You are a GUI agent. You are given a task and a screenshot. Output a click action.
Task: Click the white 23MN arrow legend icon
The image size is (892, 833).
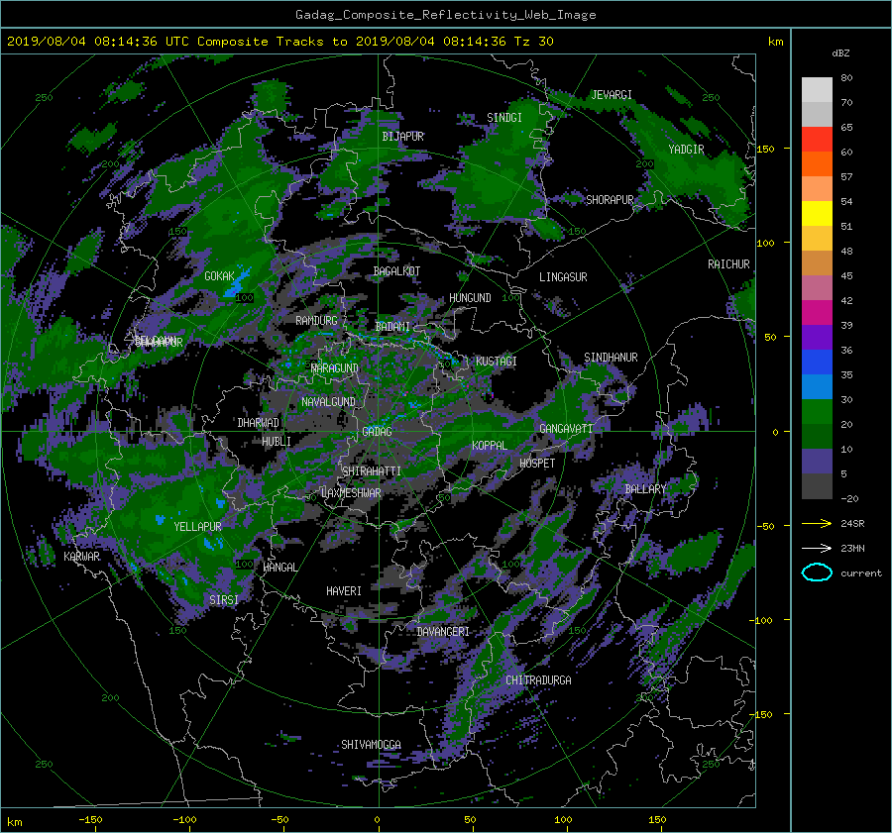click(817, 548)
